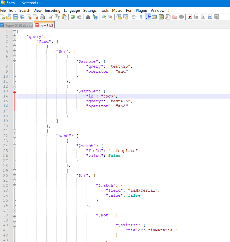The image size is (230, 242).
Task: Click the Print icon in toolbar
Action: click(42, 17)
